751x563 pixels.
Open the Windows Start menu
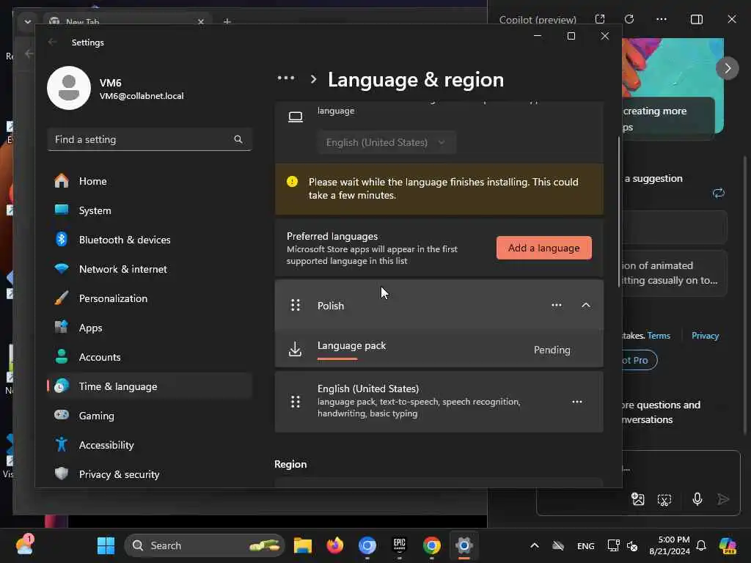pos(106,545)
